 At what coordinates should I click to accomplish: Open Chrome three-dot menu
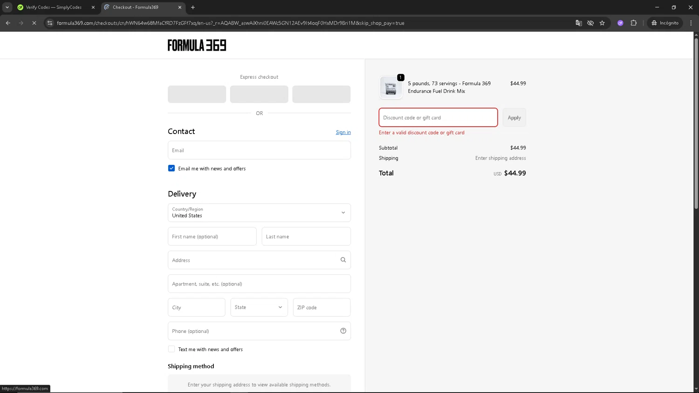coord(691,23)
